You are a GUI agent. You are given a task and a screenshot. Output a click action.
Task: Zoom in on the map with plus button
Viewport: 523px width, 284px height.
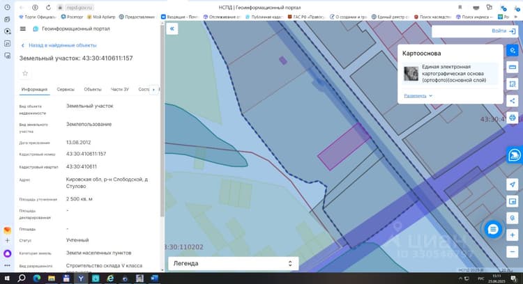click(513, 235)
